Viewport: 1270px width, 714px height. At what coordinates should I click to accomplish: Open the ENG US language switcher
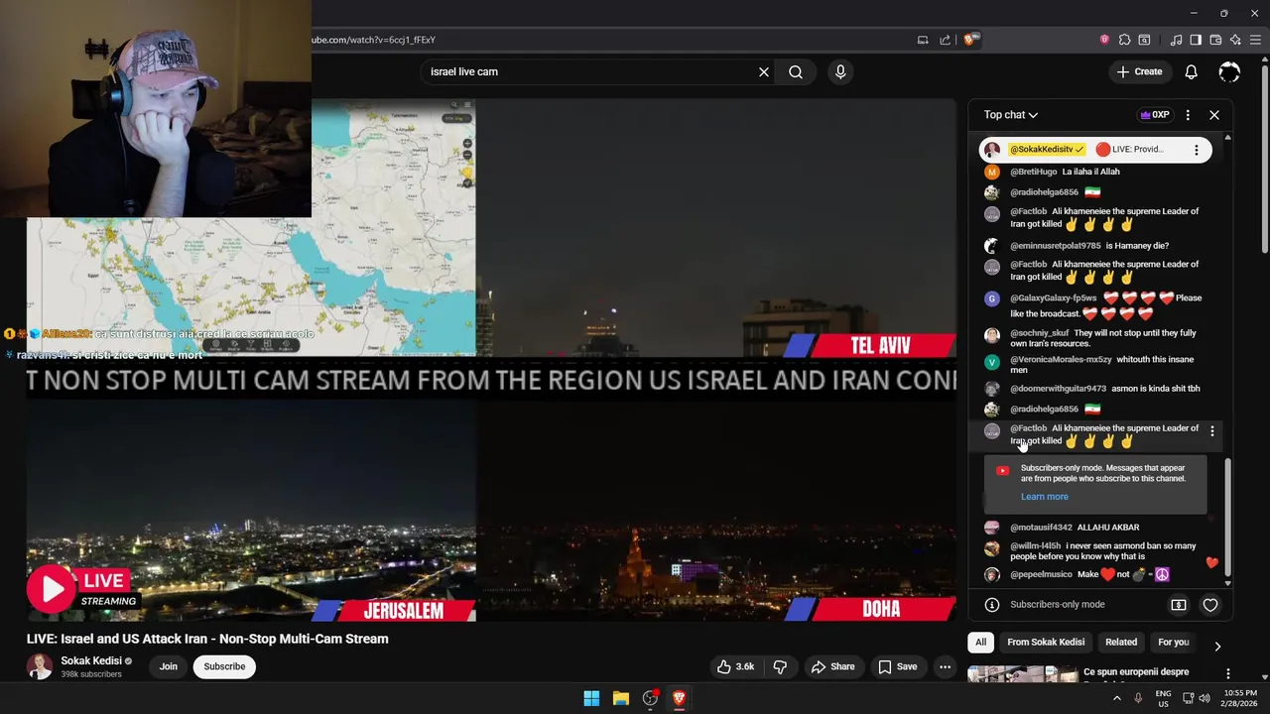pos(1163,698)
